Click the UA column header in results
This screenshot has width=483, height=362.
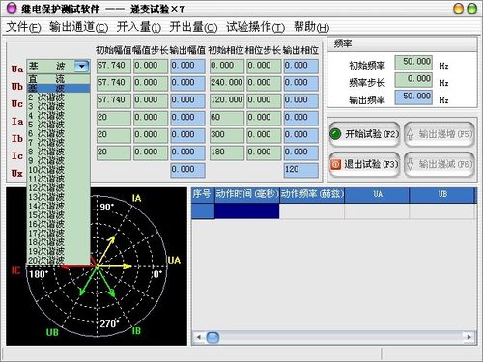(377, 195)
